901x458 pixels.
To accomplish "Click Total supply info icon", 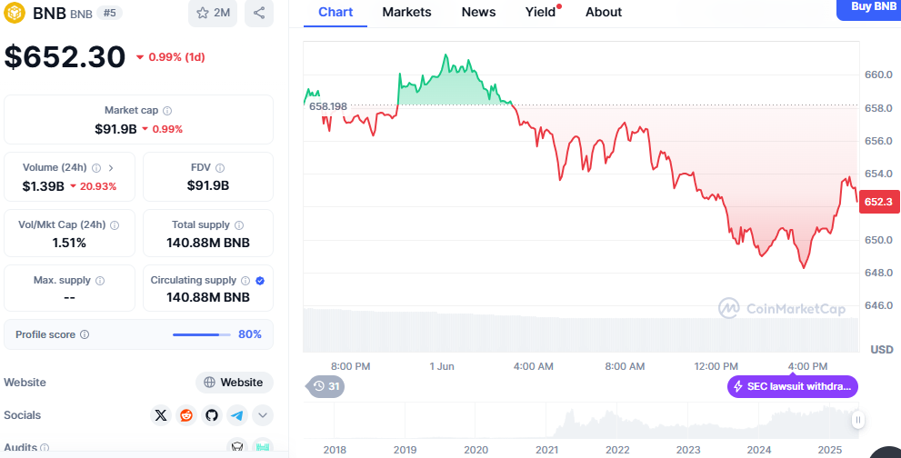I will tap(239, 225).
